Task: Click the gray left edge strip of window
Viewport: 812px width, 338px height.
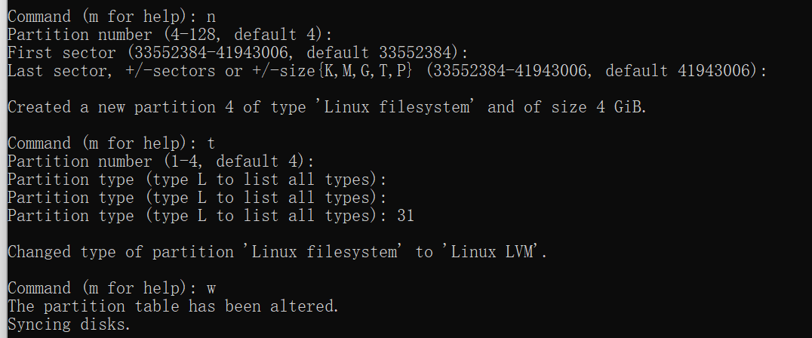Action: click(3, 169)
